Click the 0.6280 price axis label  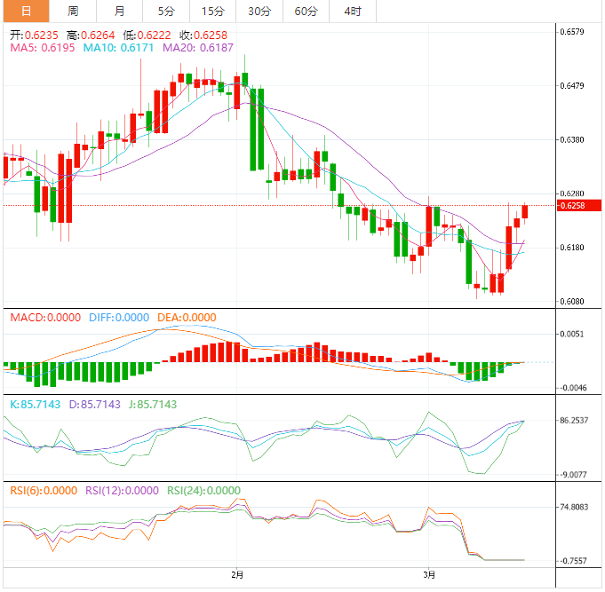(572, 193)
